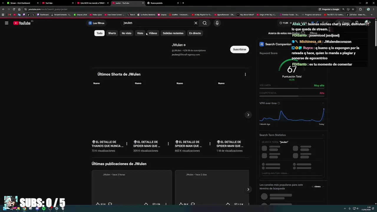Show info for VPH over time

tap(279, 103)
